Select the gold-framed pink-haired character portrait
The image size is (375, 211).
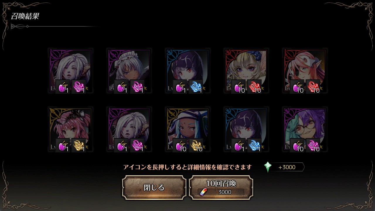(x=71, y=129)
